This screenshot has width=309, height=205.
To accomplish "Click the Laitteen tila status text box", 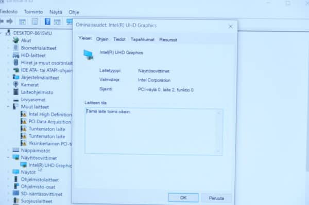I will click(153, 131).
